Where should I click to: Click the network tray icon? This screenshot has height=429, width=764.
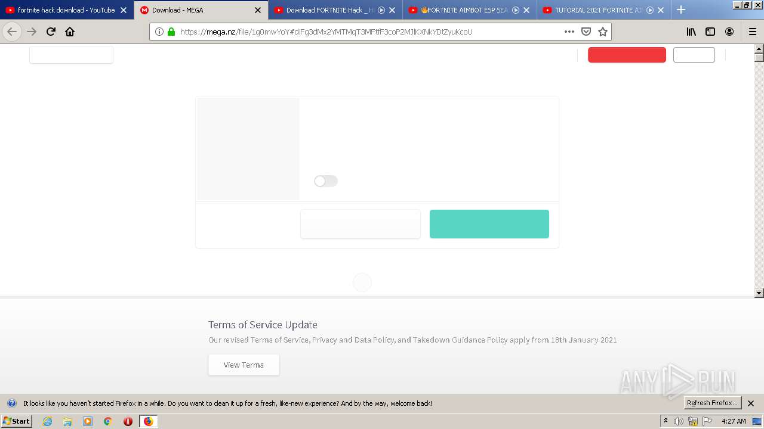(693, 421)
